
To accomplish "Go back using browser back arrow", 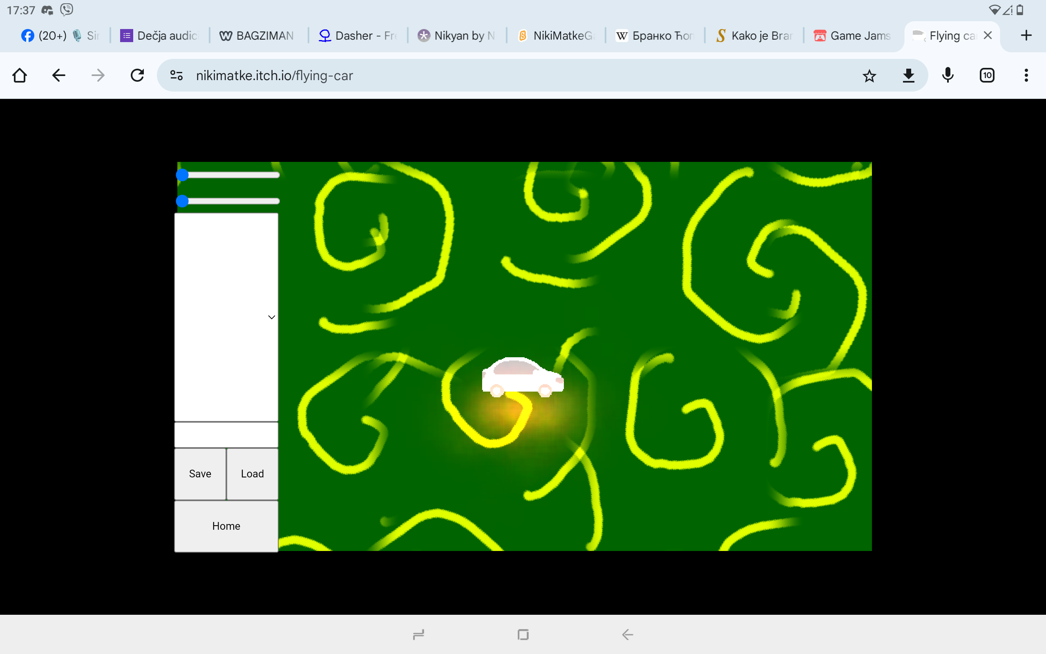I will point(59,75).
